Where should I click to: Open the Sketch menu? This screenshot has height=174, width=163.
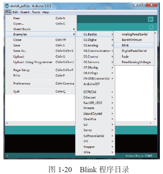[x=25, y=12]
